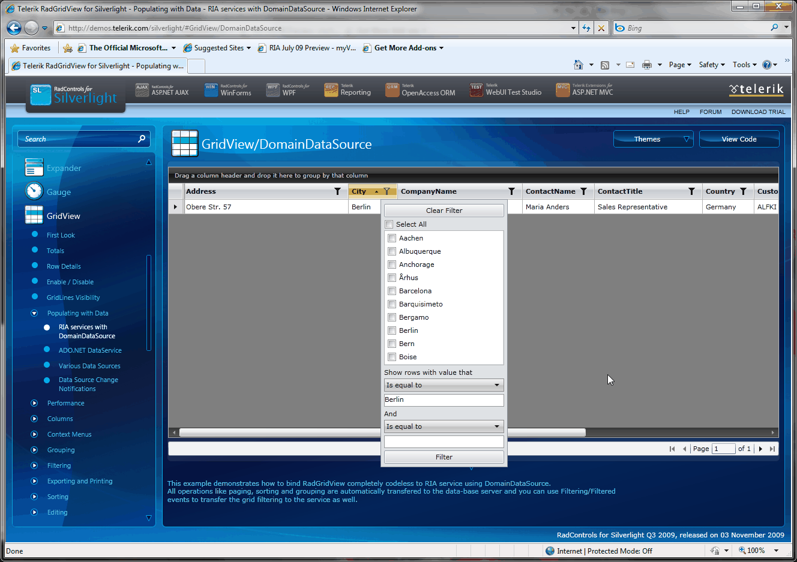
Task: Click the Clear Filter button
Action: click(444, 211)
